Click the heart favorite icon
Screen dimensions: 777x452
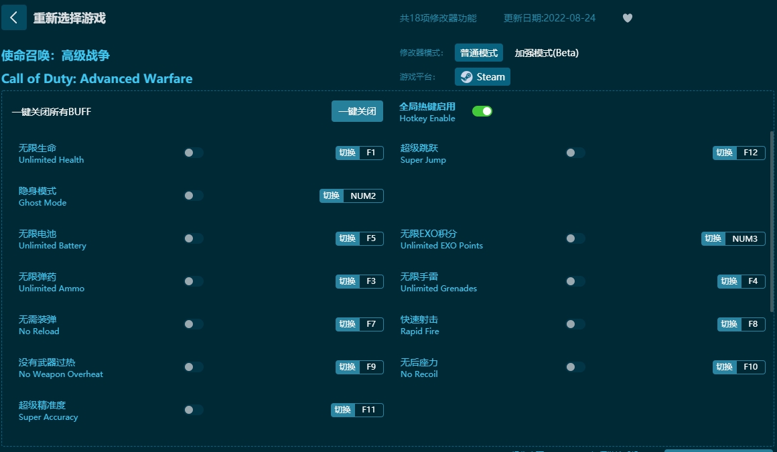coord(628,18)
